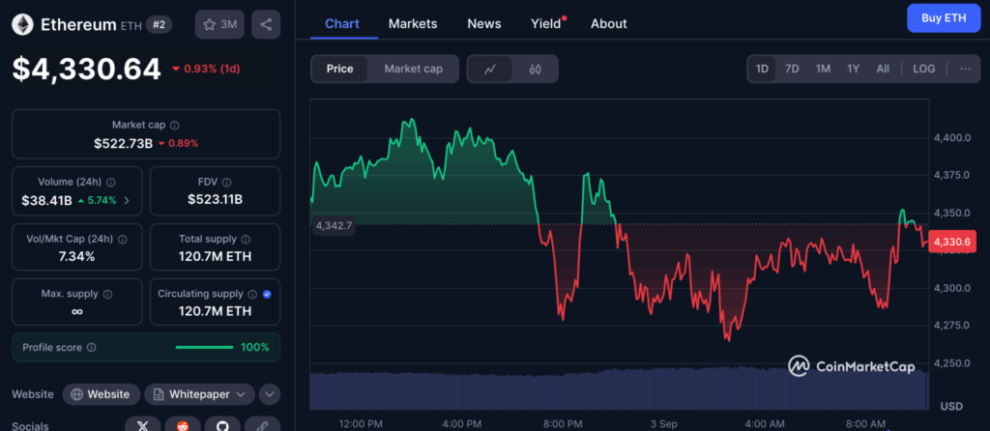Switch to candlestick chart icon

[x=536, y=69]
